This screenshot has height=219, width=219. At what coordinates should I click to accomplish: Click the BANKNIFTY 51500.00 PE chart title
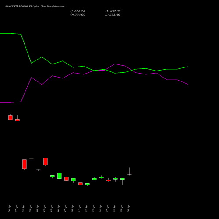point(35,7)
